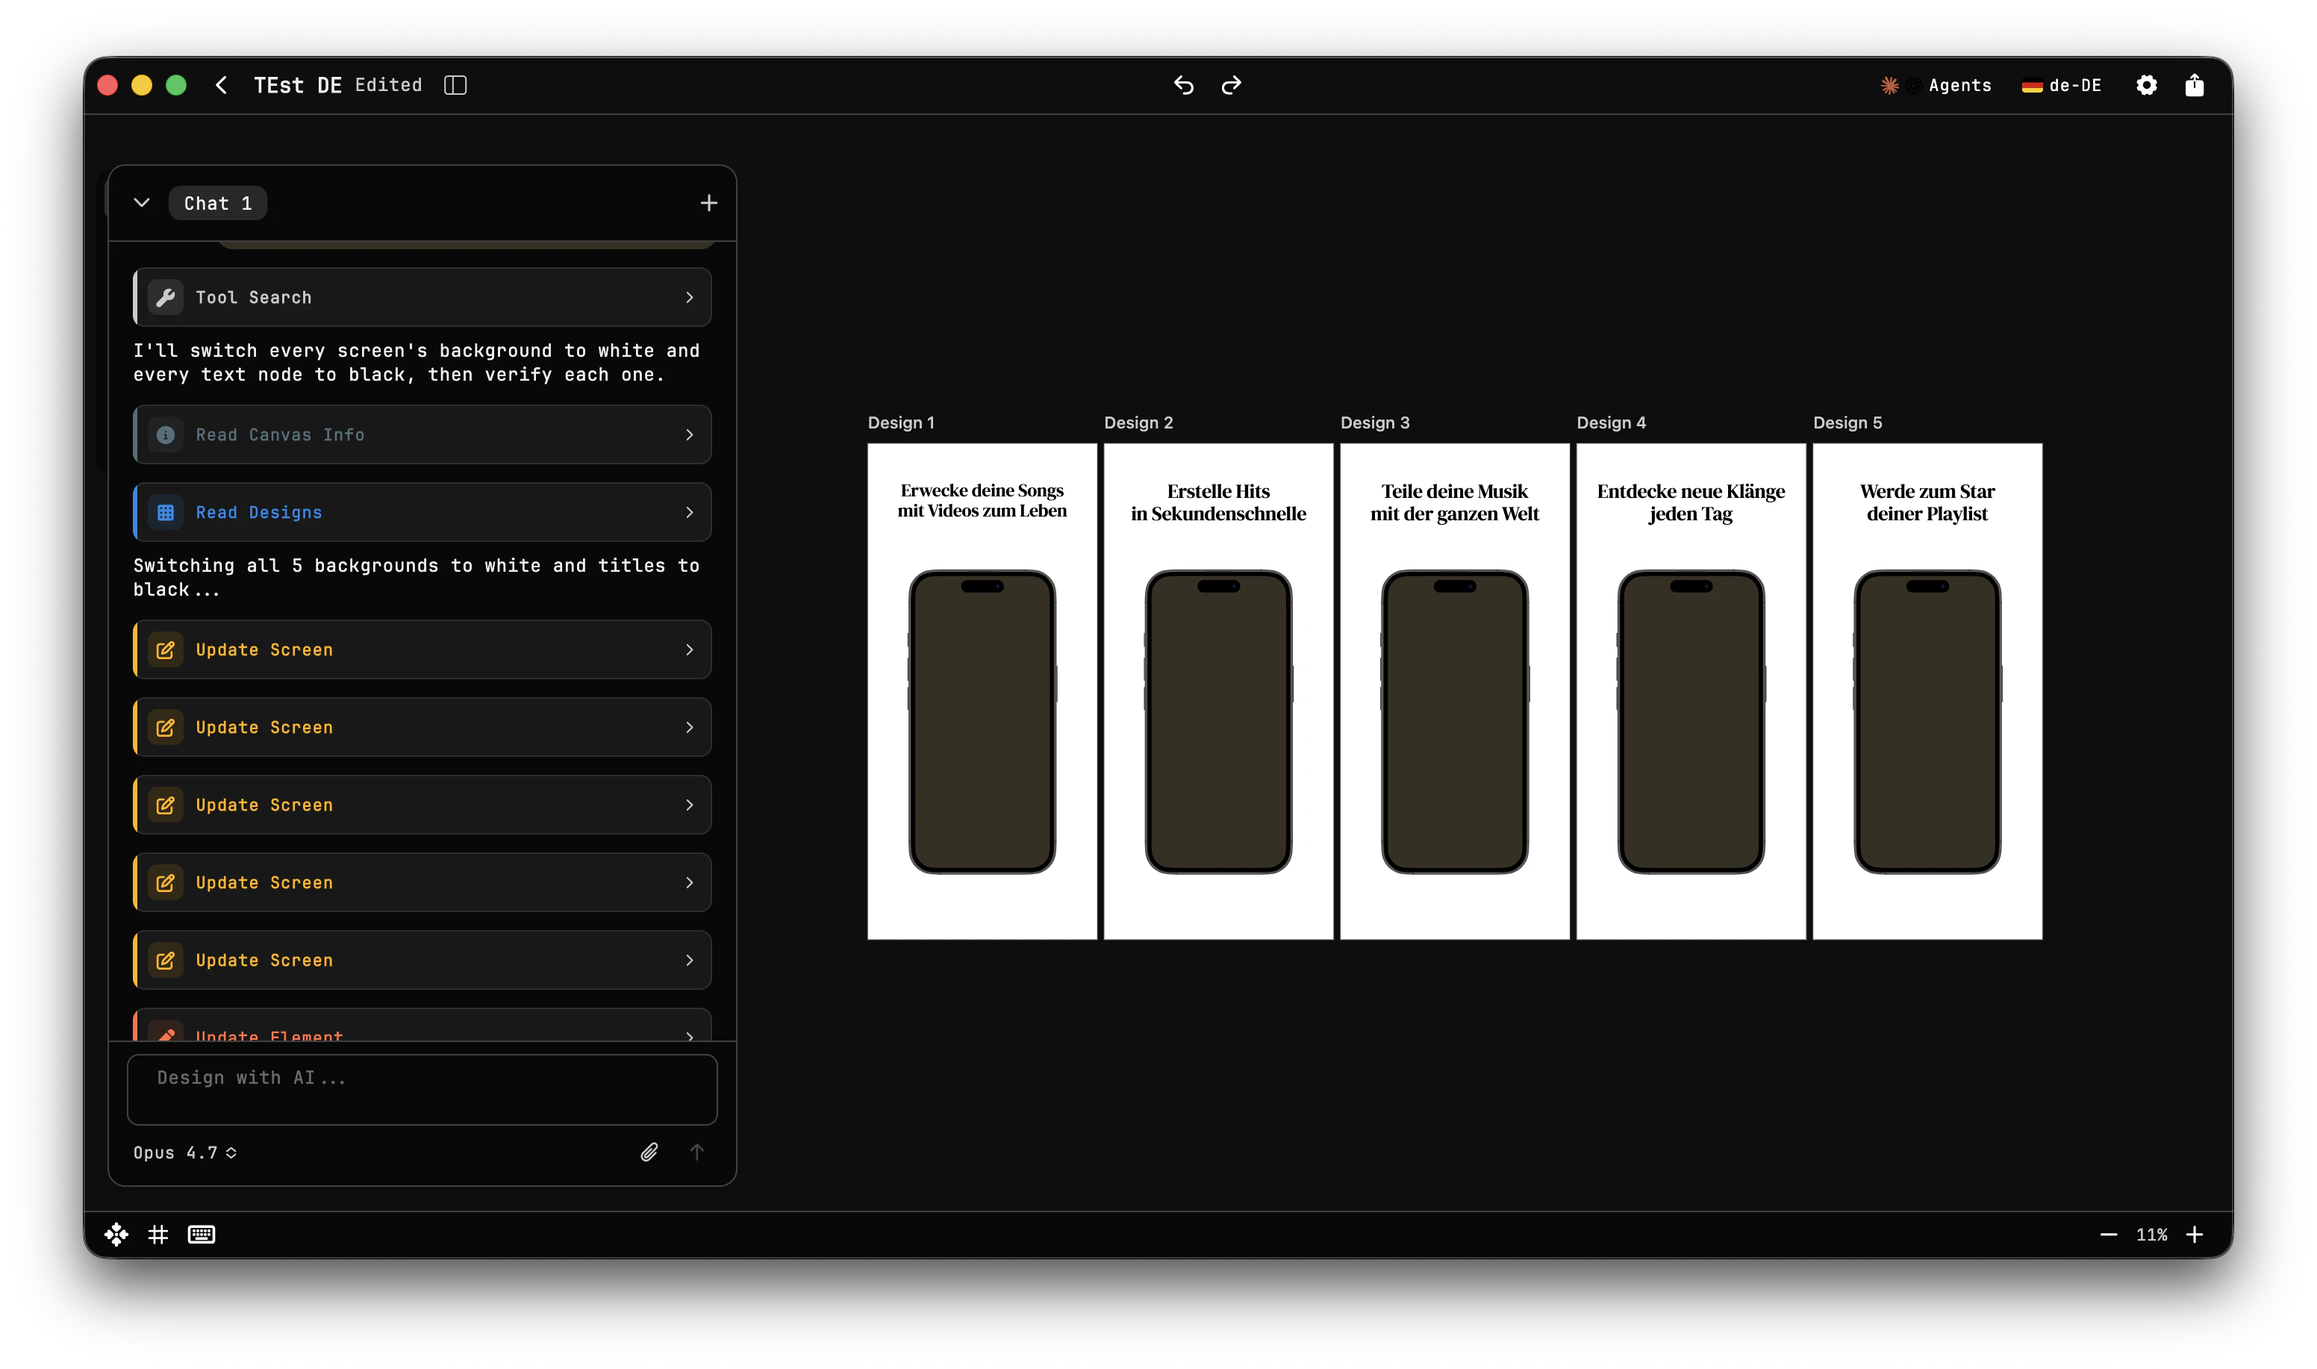
Task: Select the Design 2 label
Action: [1138, 422]
